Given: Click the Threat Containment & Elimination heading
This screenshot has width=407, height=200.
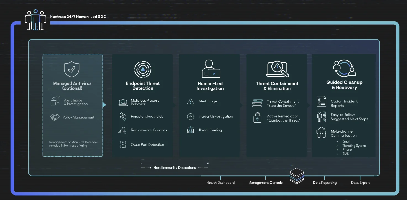Looking at the screenshot, I should tap(277, 86).
